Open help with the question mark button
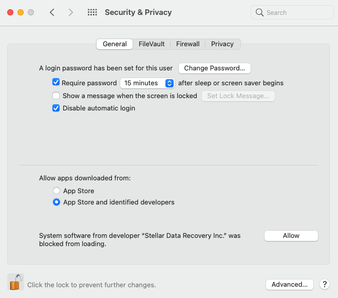The height and width of the screenshot is (298, 338). (325, 285)
